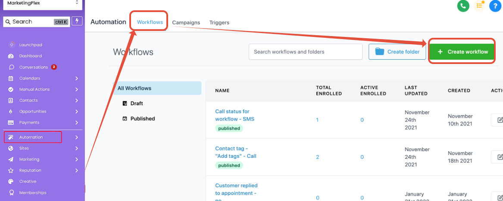
Task: Switch to the Triggers tab
Action: point(219,22)
